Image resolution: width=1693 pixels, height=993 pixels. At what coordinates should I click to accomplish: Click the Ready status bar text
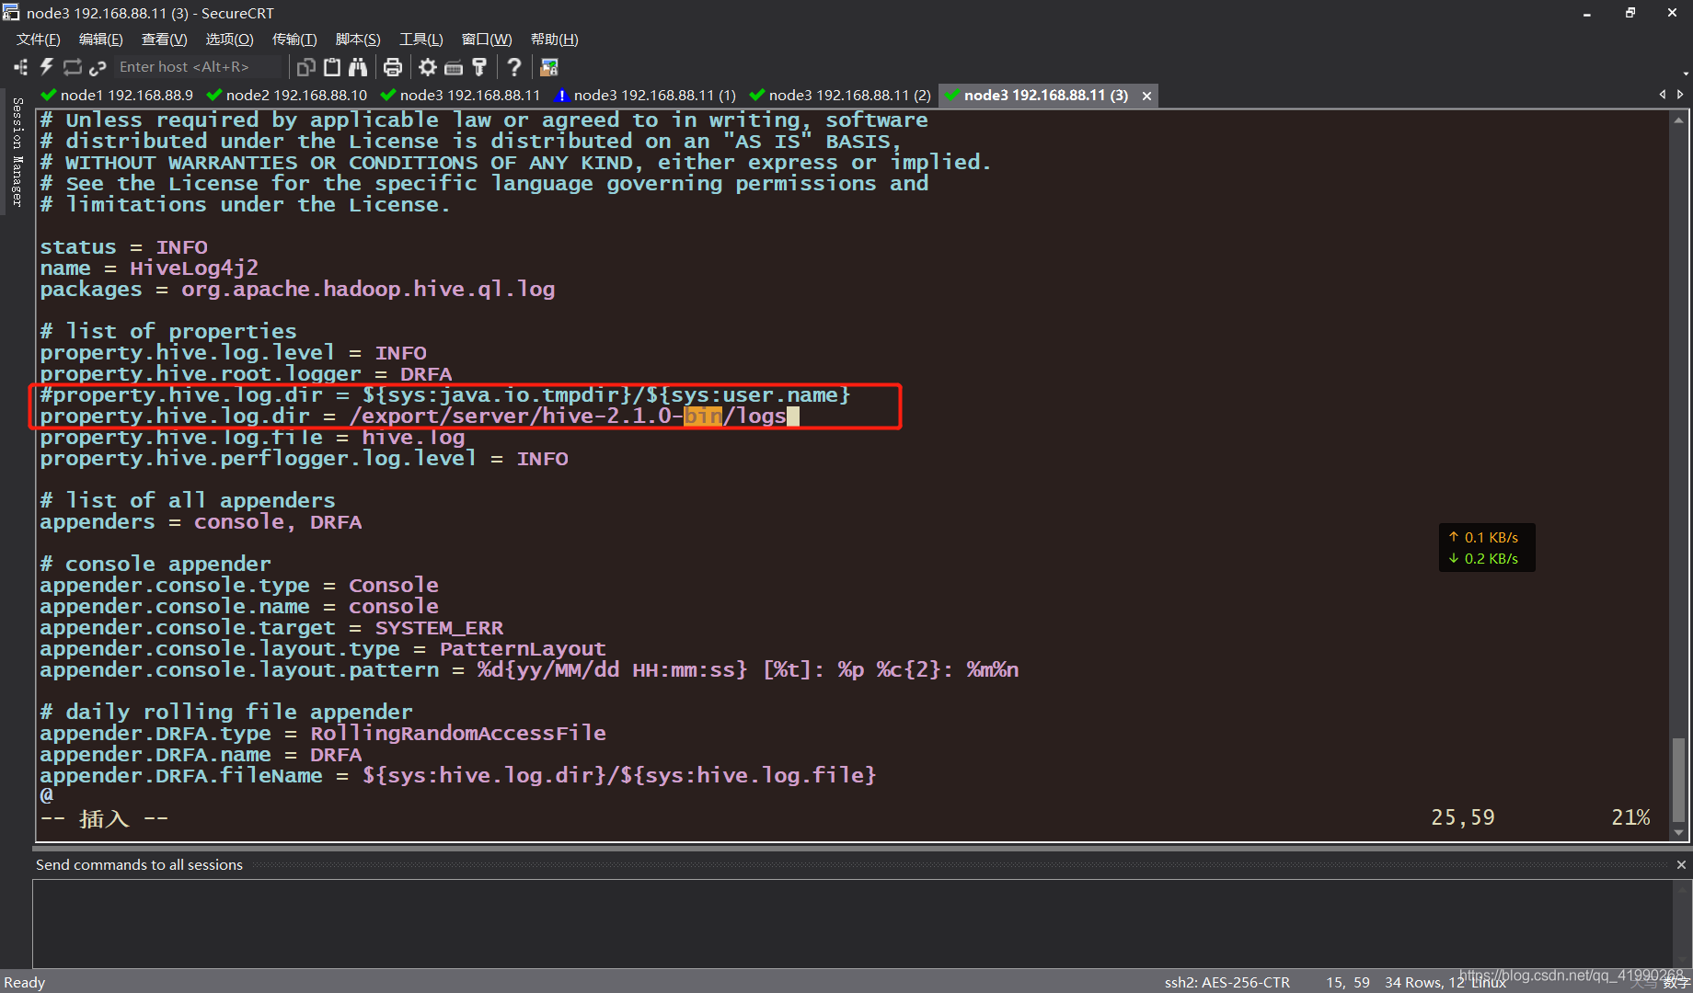tap(25, 982)
